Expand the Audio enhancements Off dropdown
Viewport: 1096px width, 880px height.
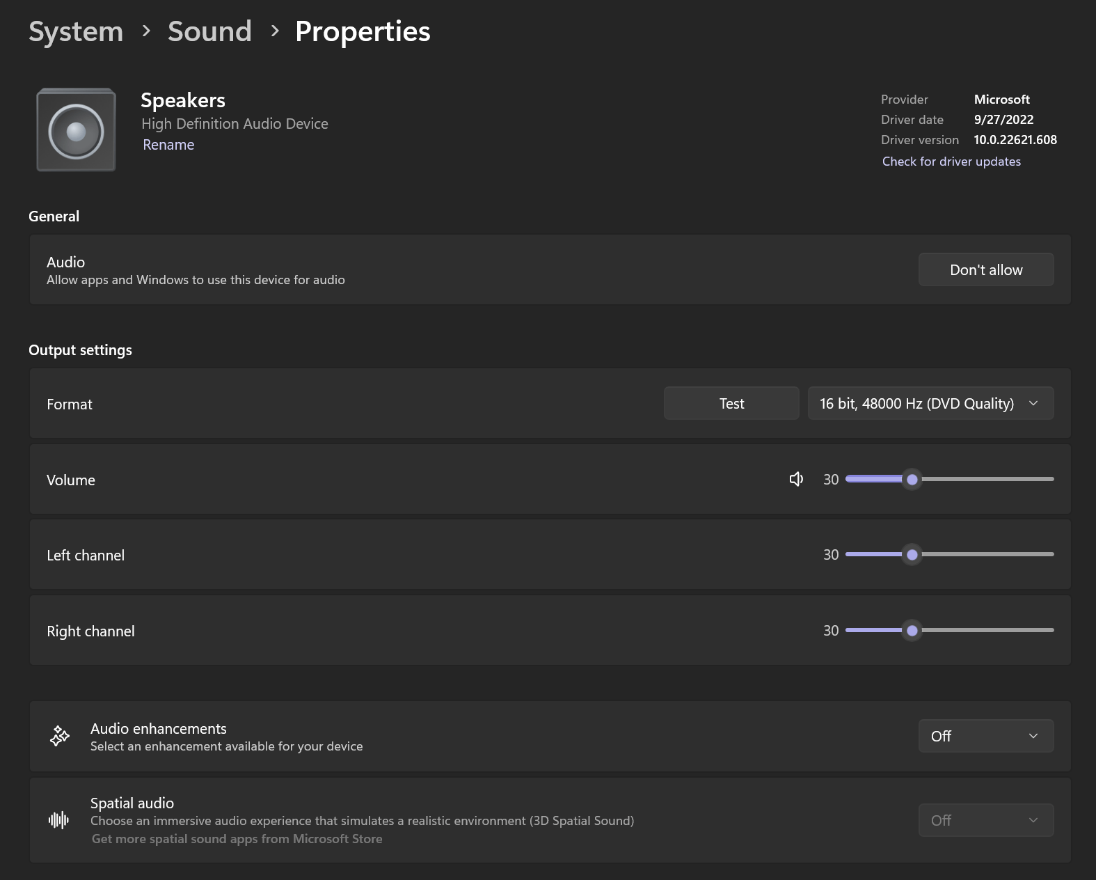[x=985, y=736]
